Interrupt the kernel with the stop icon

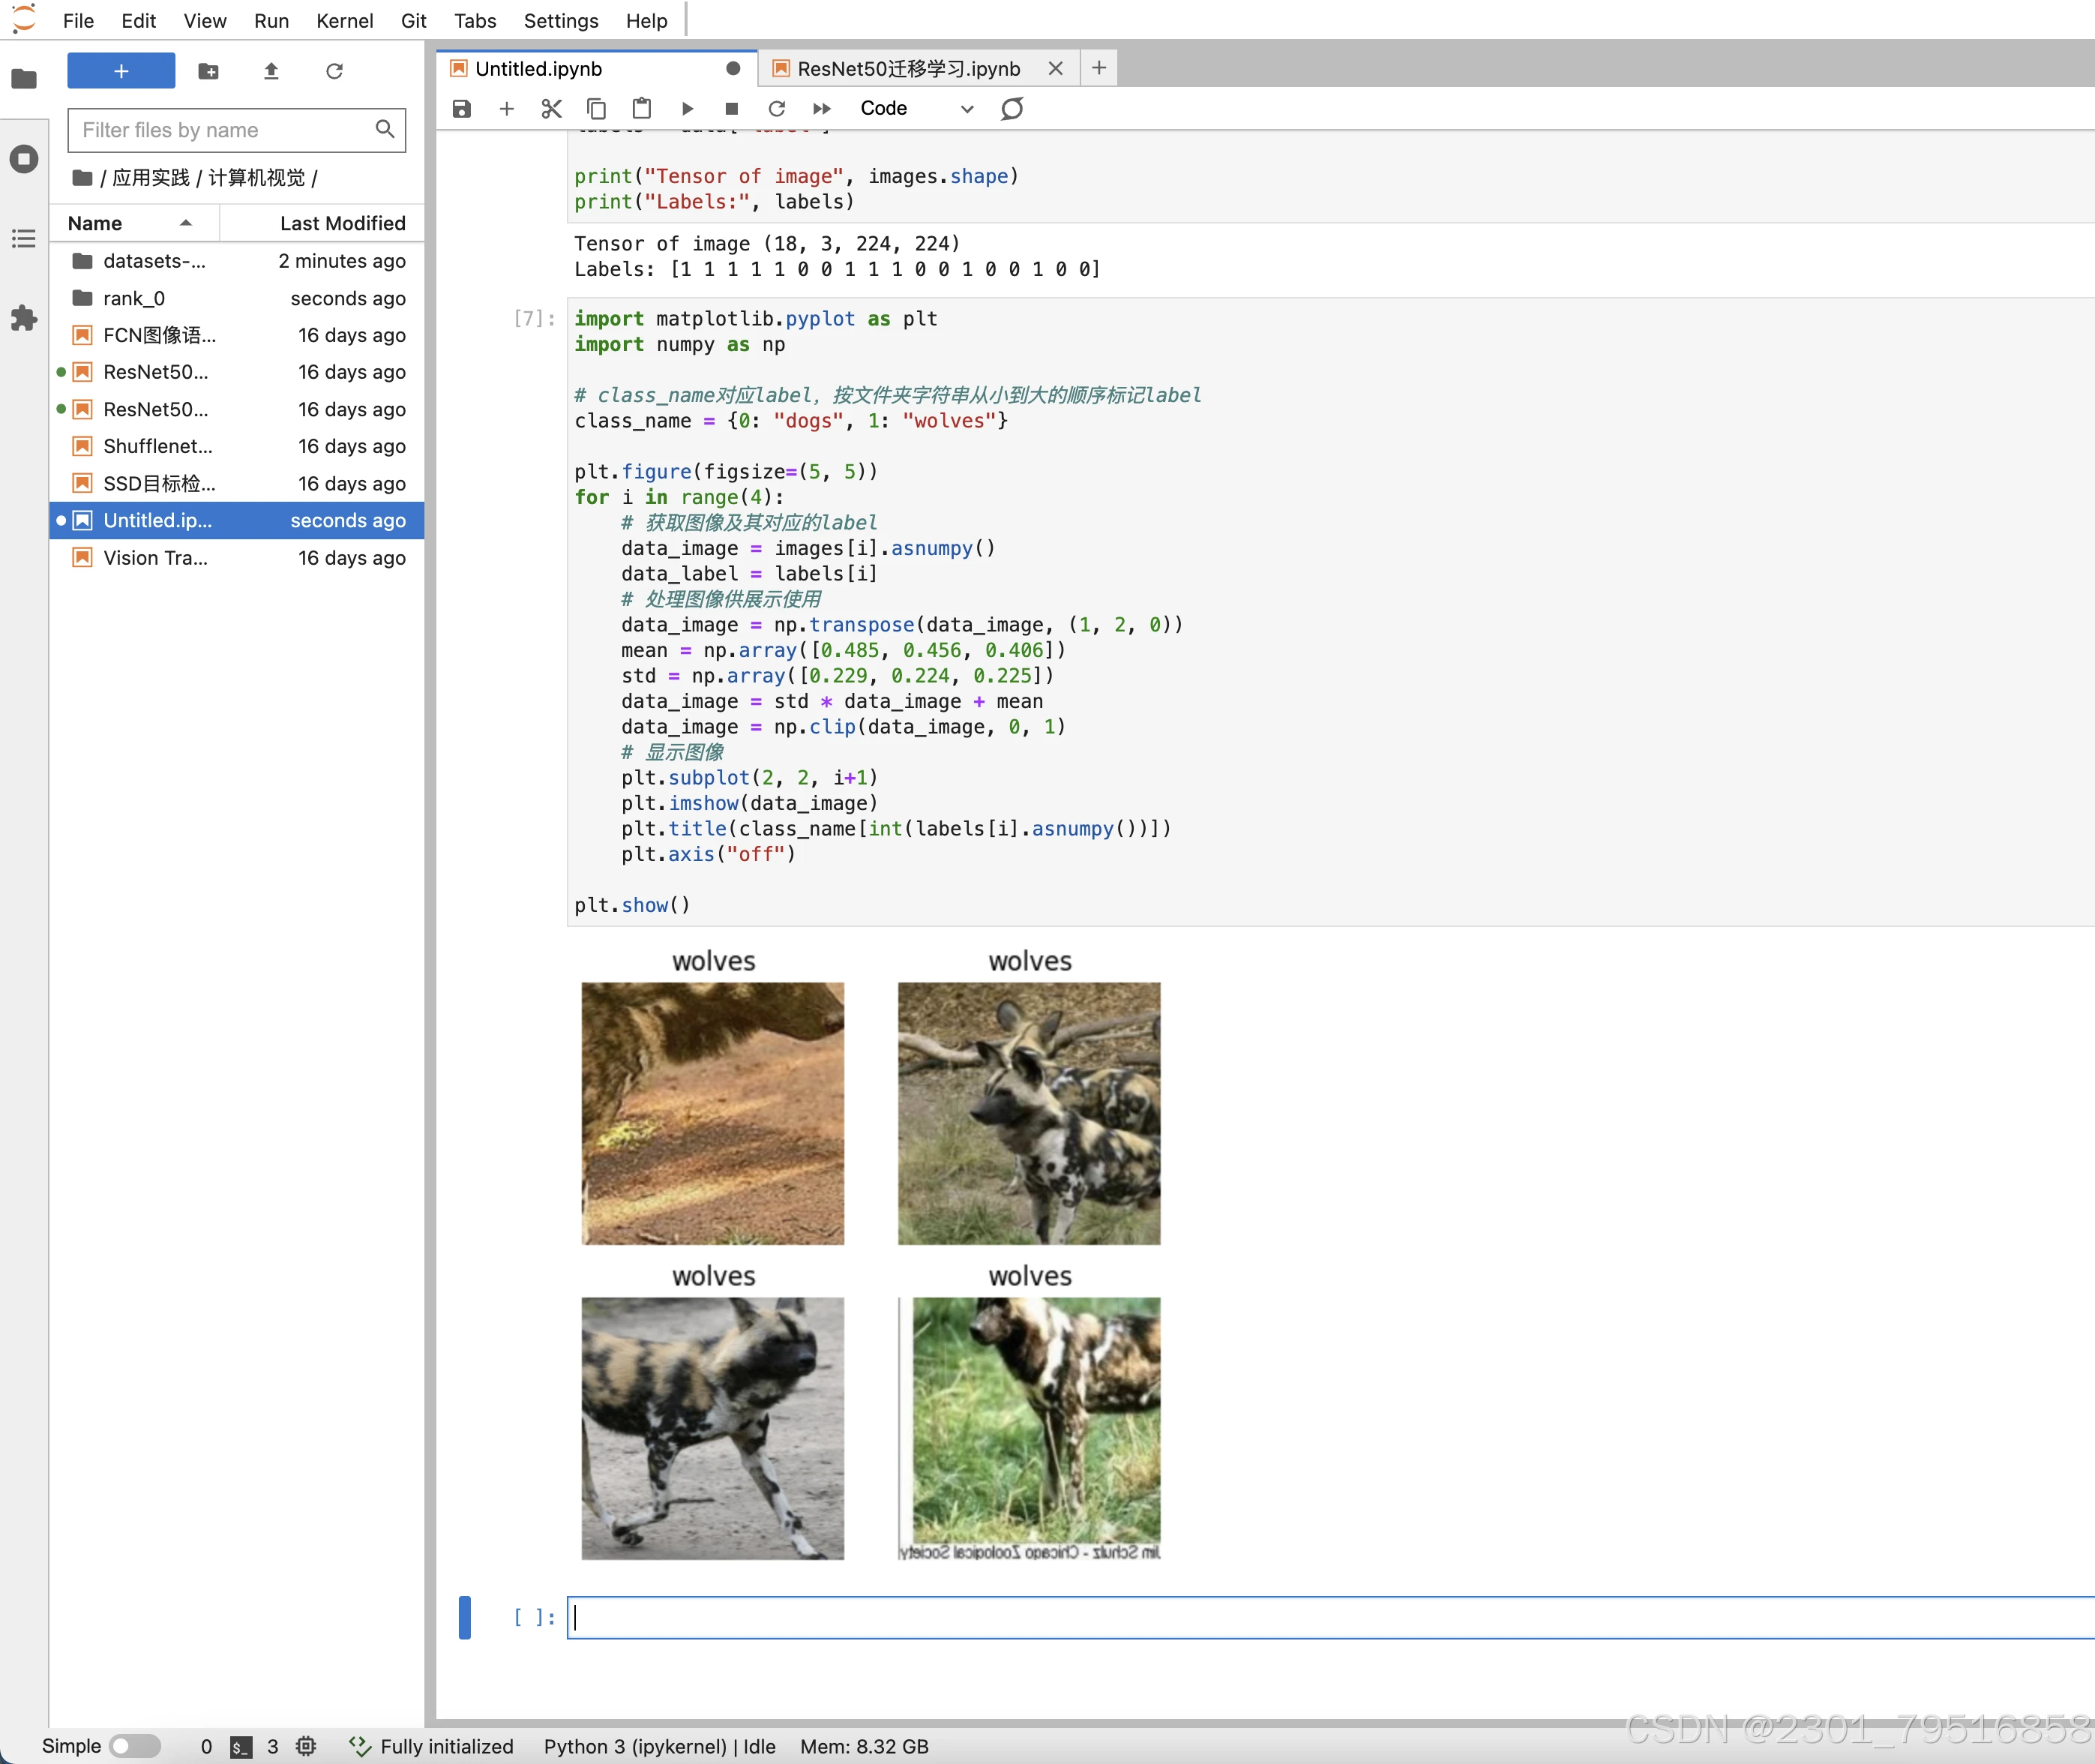730,109
